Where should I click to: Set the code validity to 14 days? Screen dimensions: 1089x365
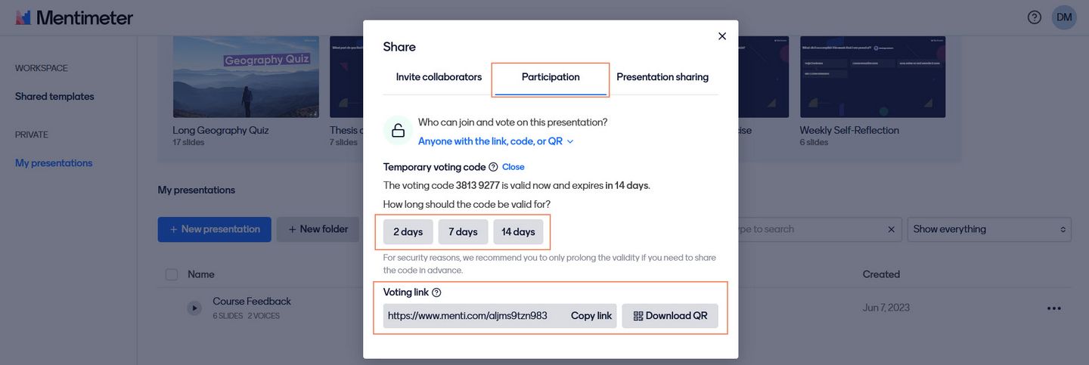(x=518, y=232)
